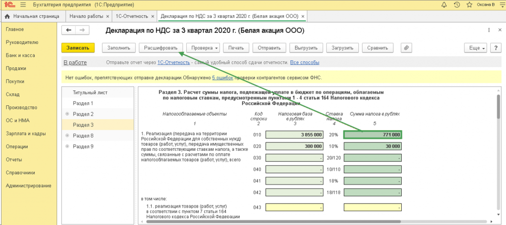Expand the Раздел 2 tree node
Viewport: 506px width, 225px height.
point(67,114)
